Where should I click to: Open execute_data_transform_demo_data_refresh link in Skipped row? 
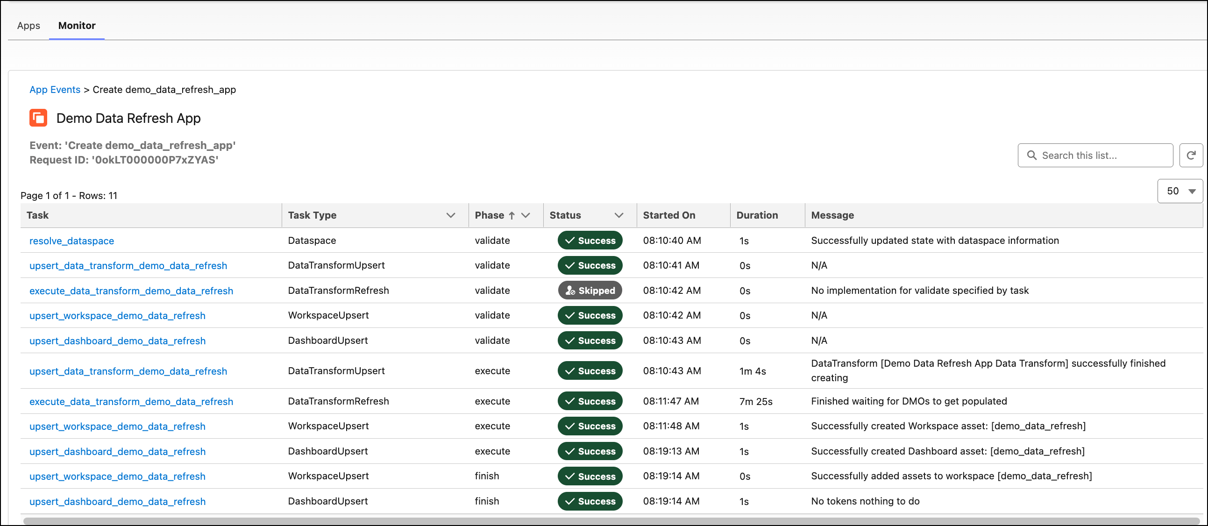(131, 291)
